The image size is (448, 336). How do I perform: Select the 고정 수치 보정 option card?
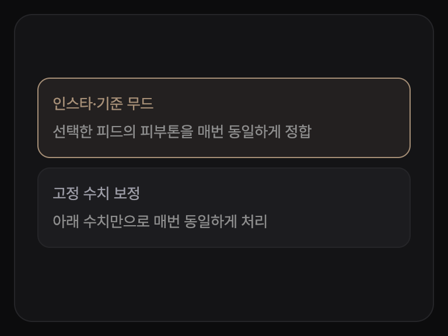tap(224, 208)
